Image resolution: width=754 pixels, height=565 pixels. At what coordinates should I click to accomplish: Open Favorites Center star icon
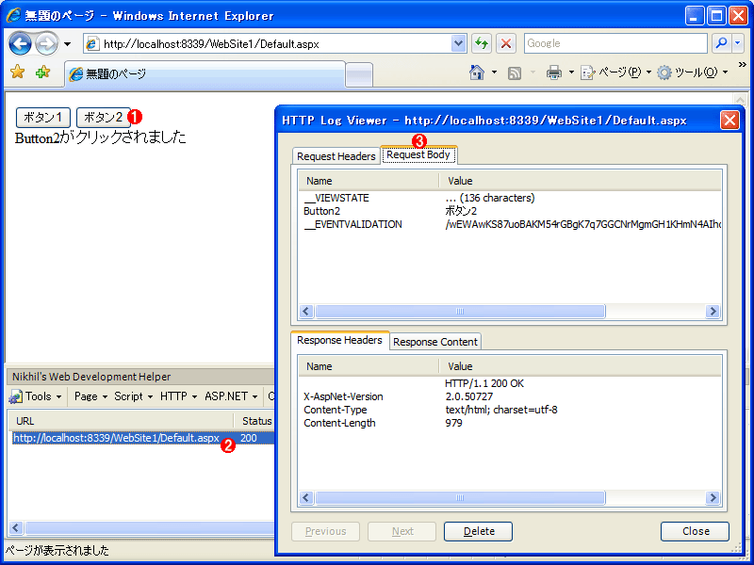[x=18, y=73]
